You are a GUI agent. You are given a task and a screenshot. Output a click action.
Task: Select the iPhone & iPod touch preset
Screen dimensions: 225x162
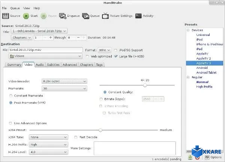coord(210,45)
